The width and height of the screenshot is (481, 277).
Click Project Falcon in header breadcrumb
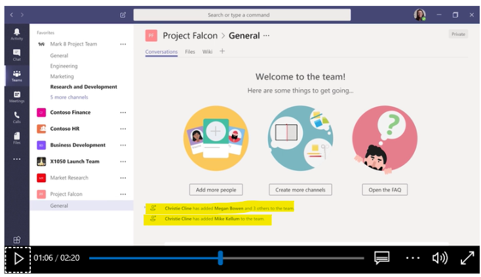pyautogui.click(x=190, y=35)
